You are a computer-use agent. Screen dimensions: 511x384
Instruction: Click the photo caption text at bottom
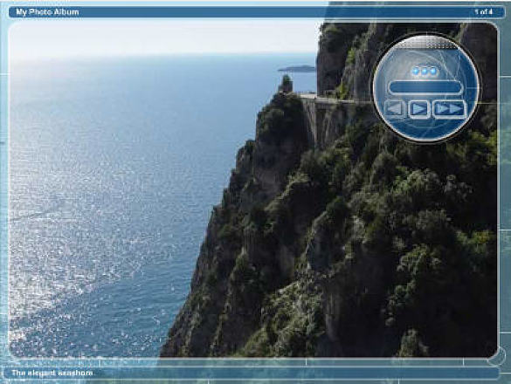[52, 373]
